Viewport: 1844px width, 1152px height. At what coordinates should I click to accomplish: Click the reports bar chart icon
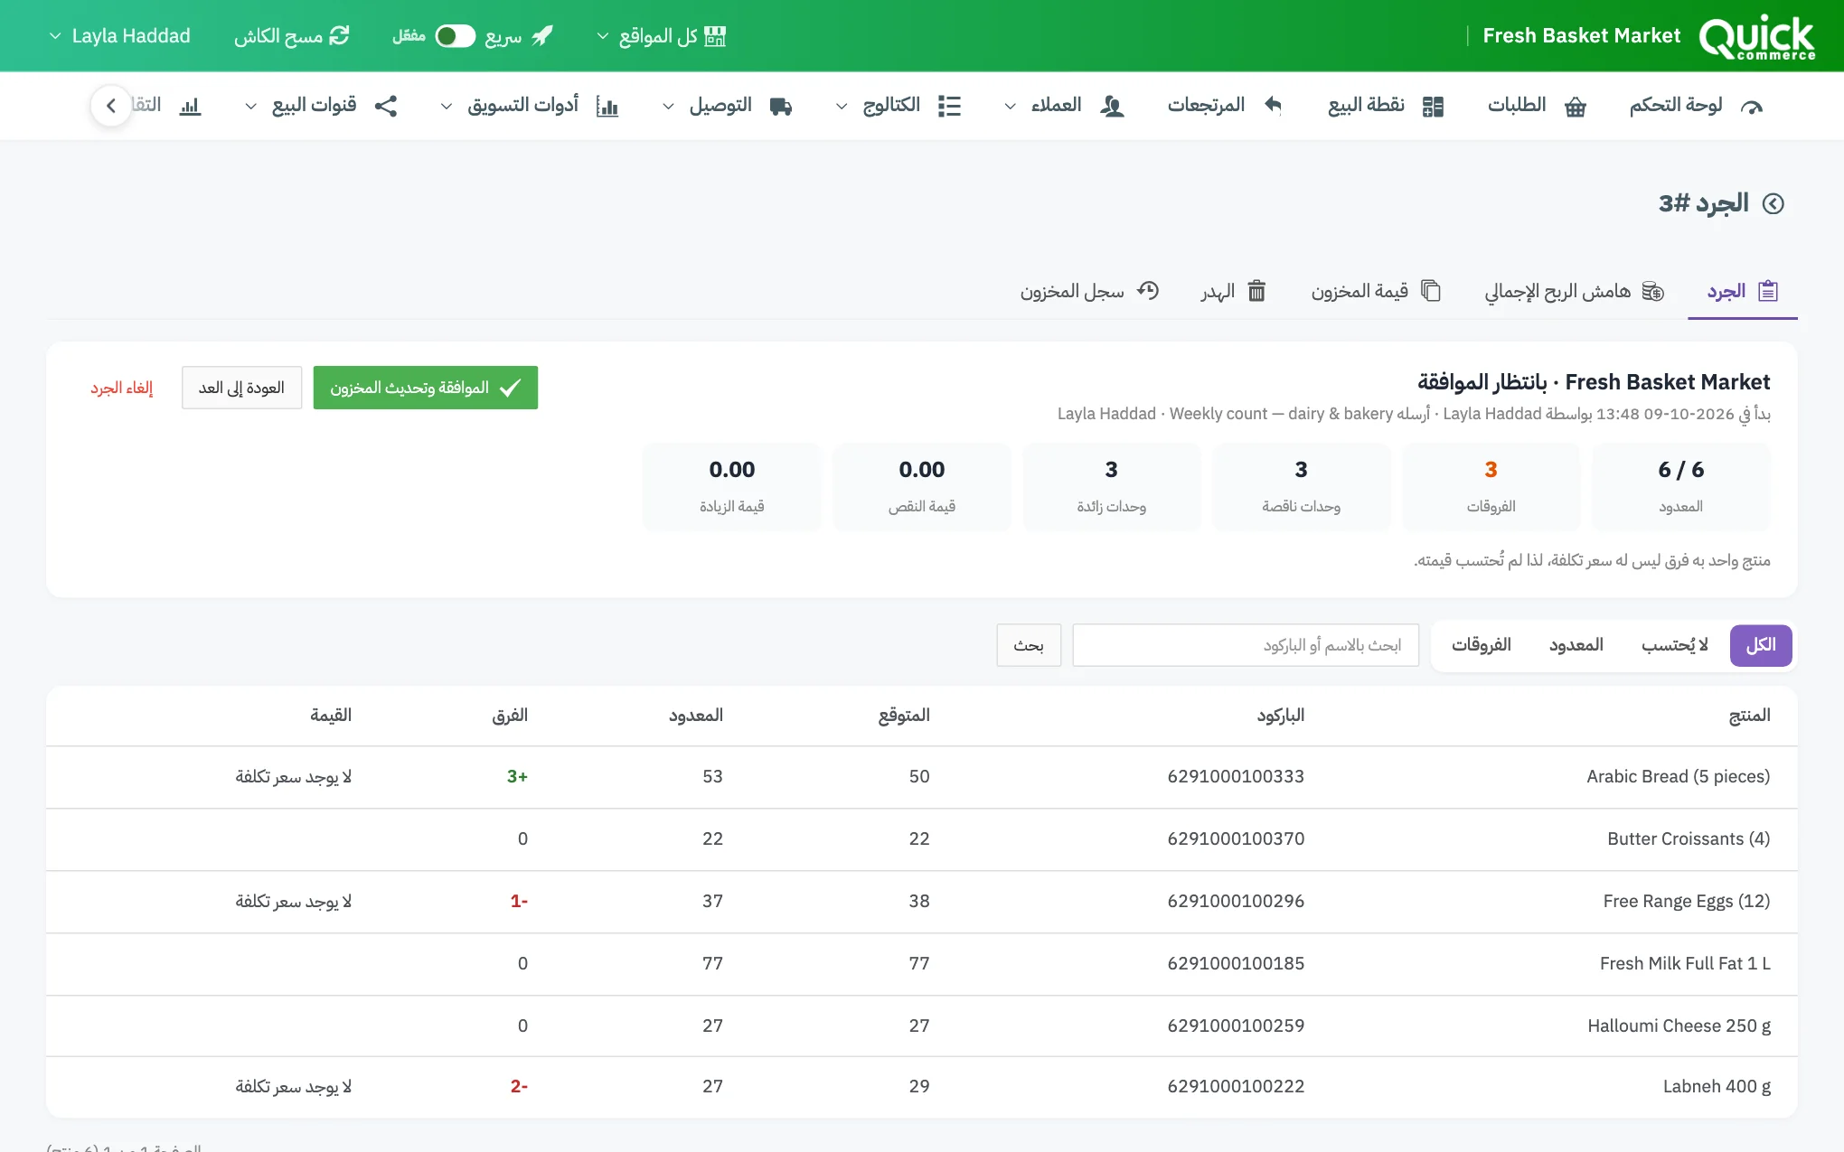tap(190, 107)
